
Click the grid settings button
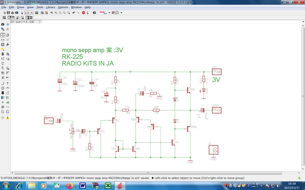pos(4,18)
